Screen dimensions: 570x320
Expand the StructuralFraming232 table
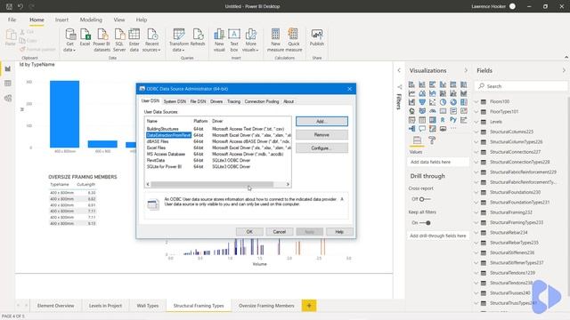pos(476,212)
